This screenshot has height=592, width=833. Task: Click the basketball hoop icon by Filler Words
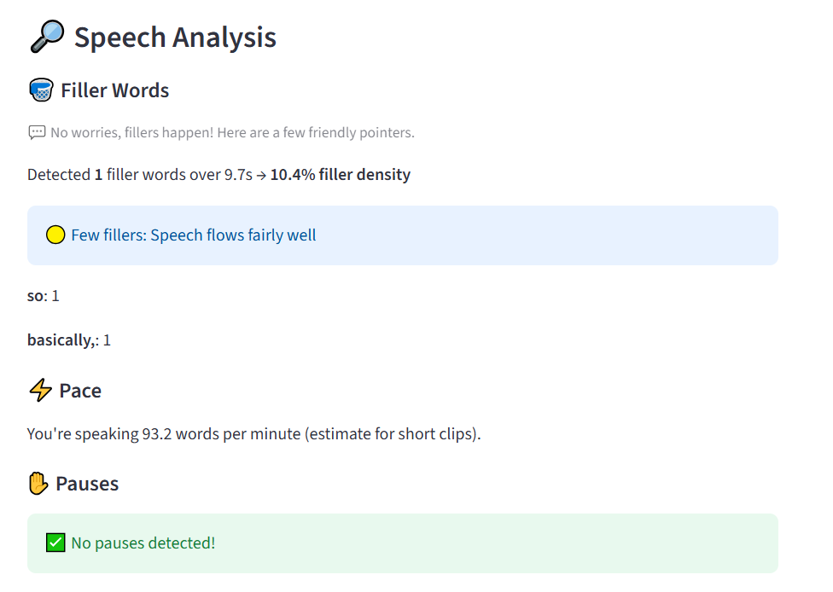[x=41, y=90]
